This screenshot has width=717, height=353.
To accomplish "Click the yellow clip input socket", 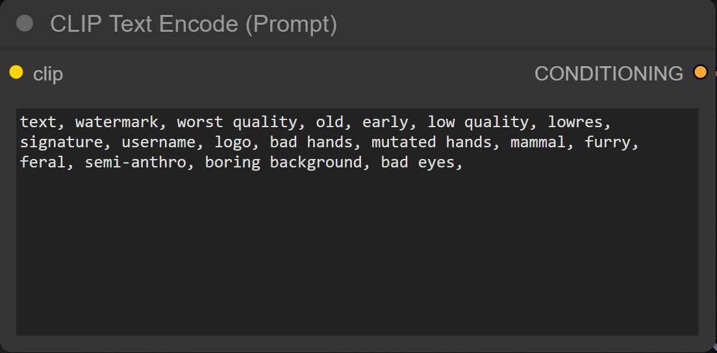I will pyautogui.click(x=16, y=73).
